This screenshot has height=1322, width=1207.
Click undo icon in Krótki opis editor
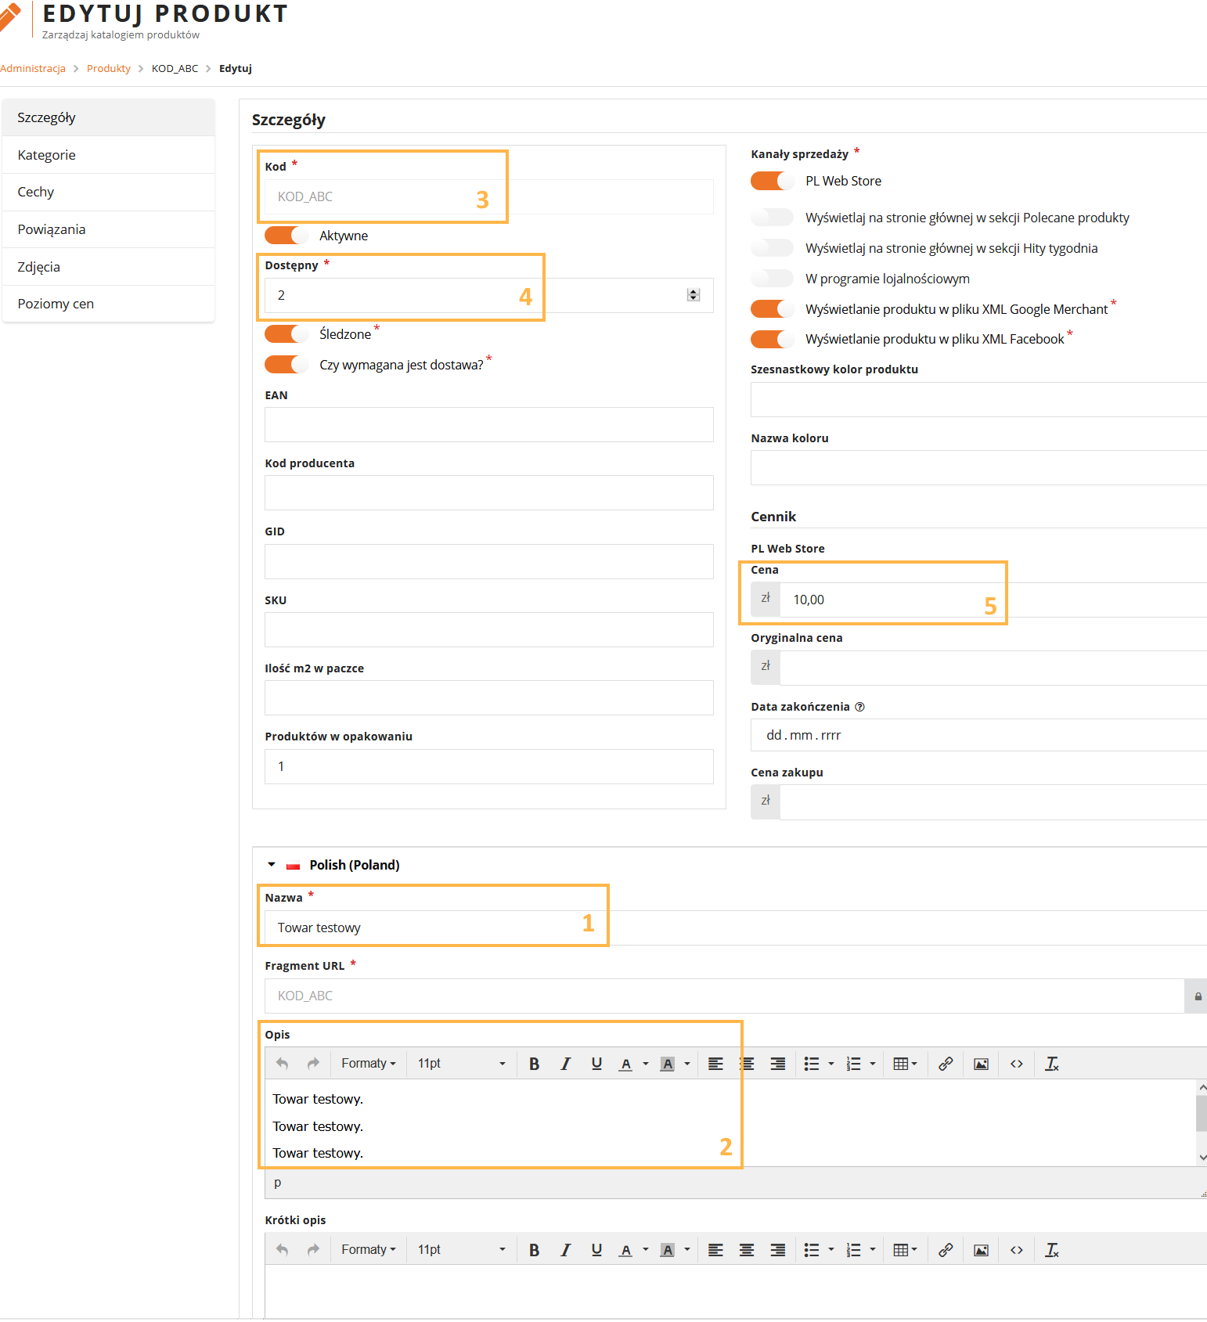pyautogui.click(x=283, y=1250)
